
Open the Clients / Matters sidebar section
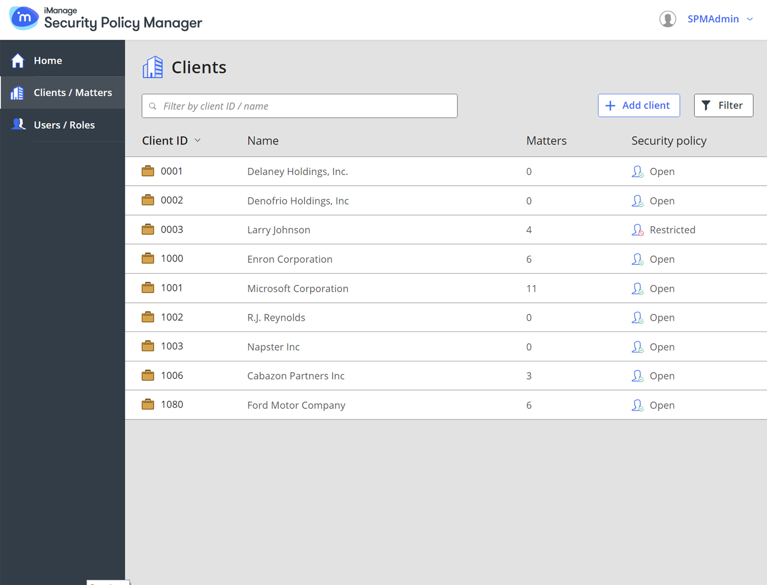click(72, 93)
